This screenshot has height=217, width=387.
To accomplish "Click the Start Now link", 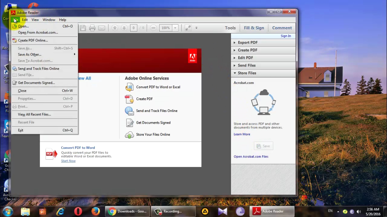I will 68,161.
